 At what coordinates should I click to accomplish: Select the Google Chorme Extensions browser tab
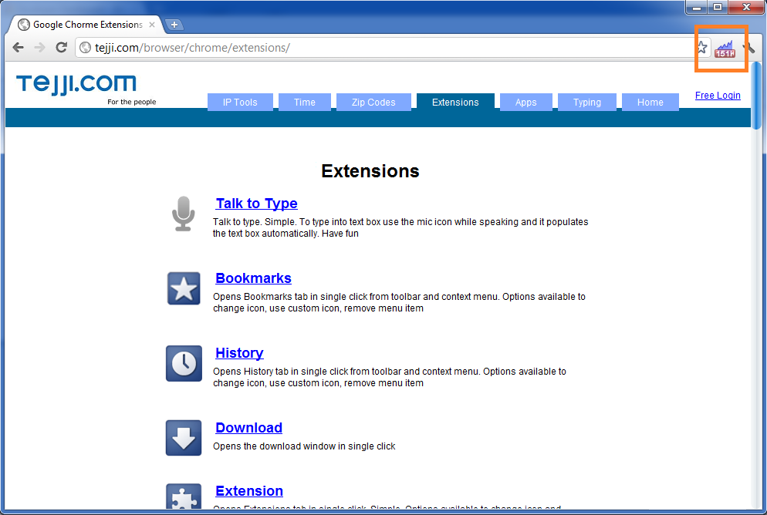pos(87,25)
